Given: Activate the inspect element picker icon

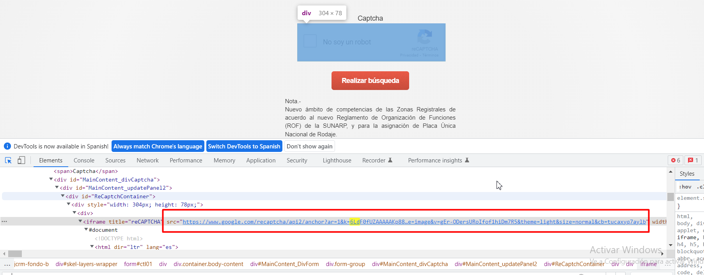Looking at the screenshot, I should 8,160.
